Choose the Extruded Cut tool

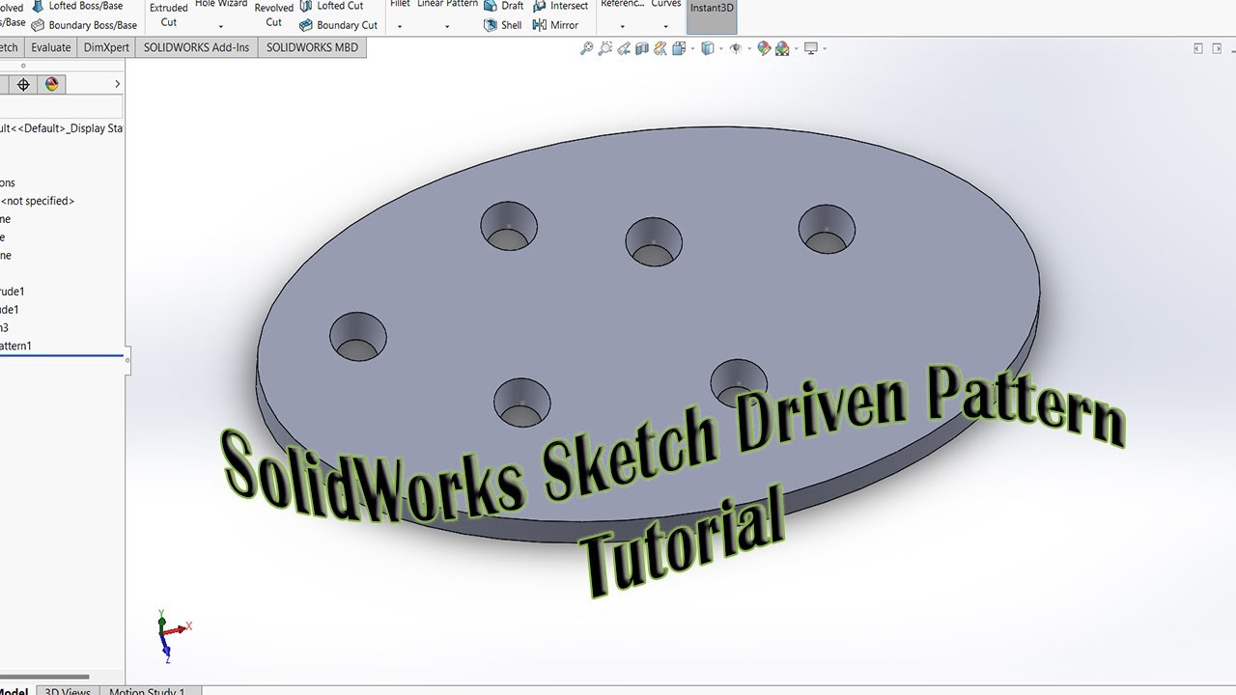[x=169, y=14]
